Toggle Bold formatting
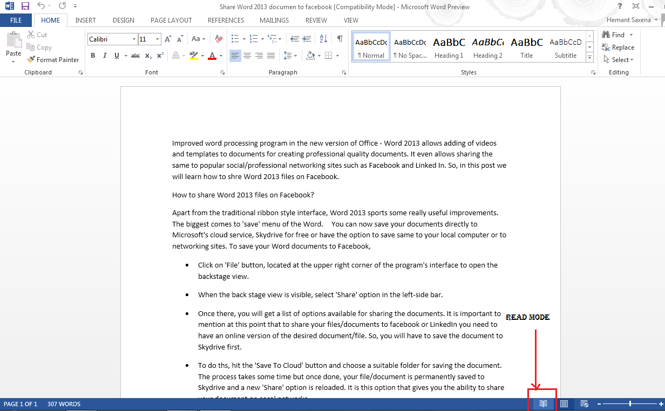The height and width of the screenshot is (411, 665). click(93, 56)
